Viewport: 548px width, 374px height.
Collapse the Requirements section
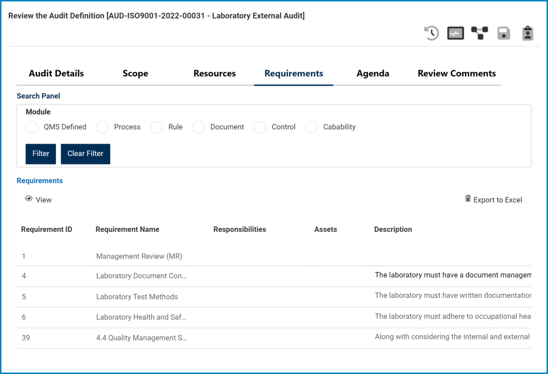(39, 180)
